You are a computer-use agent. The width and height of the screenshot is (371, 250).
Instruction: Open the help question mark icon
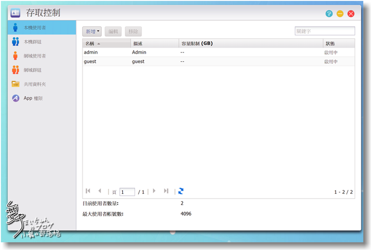pos(329,13)
